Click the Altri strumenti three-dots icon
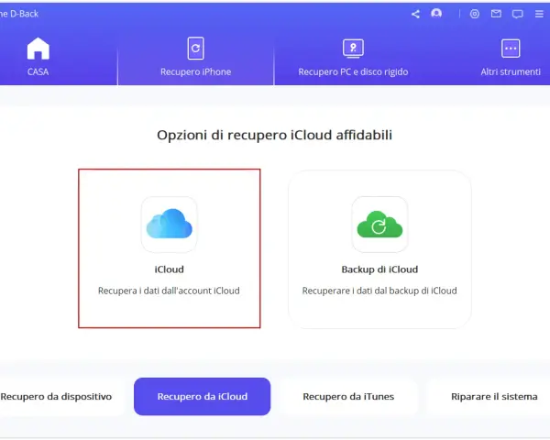 pyautogui.click(x=511, y=48)
